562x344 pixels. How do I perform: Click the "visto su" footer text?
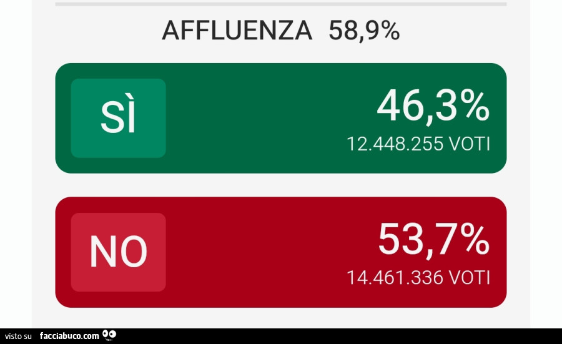pyautogui.click(x=19, y=336)
